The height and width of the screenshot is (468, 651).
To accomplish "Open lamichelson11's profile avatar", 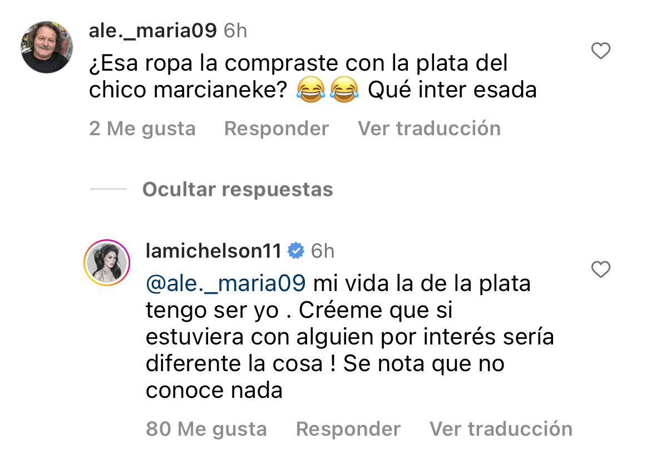I will pos(107,263).
